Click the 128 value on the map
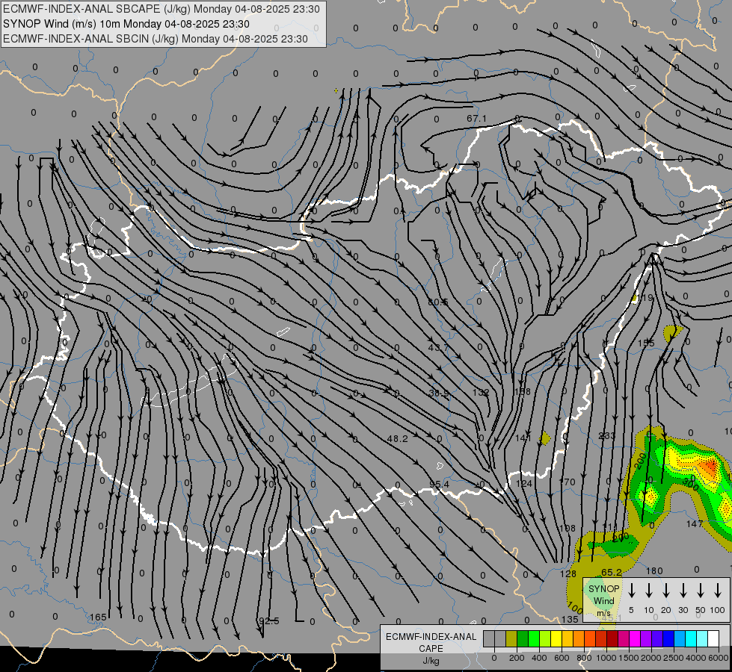 pyautogui.click(x=568, y=574)
